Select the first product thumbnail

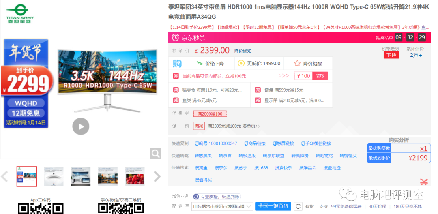[x=26, y=176]
